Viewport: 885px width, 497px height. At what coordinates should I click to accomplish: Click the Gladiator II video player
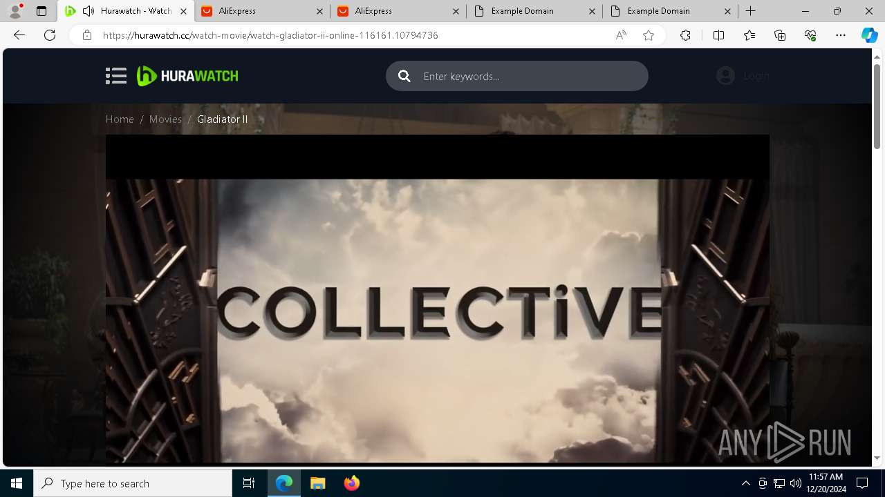tap(437, 299)
